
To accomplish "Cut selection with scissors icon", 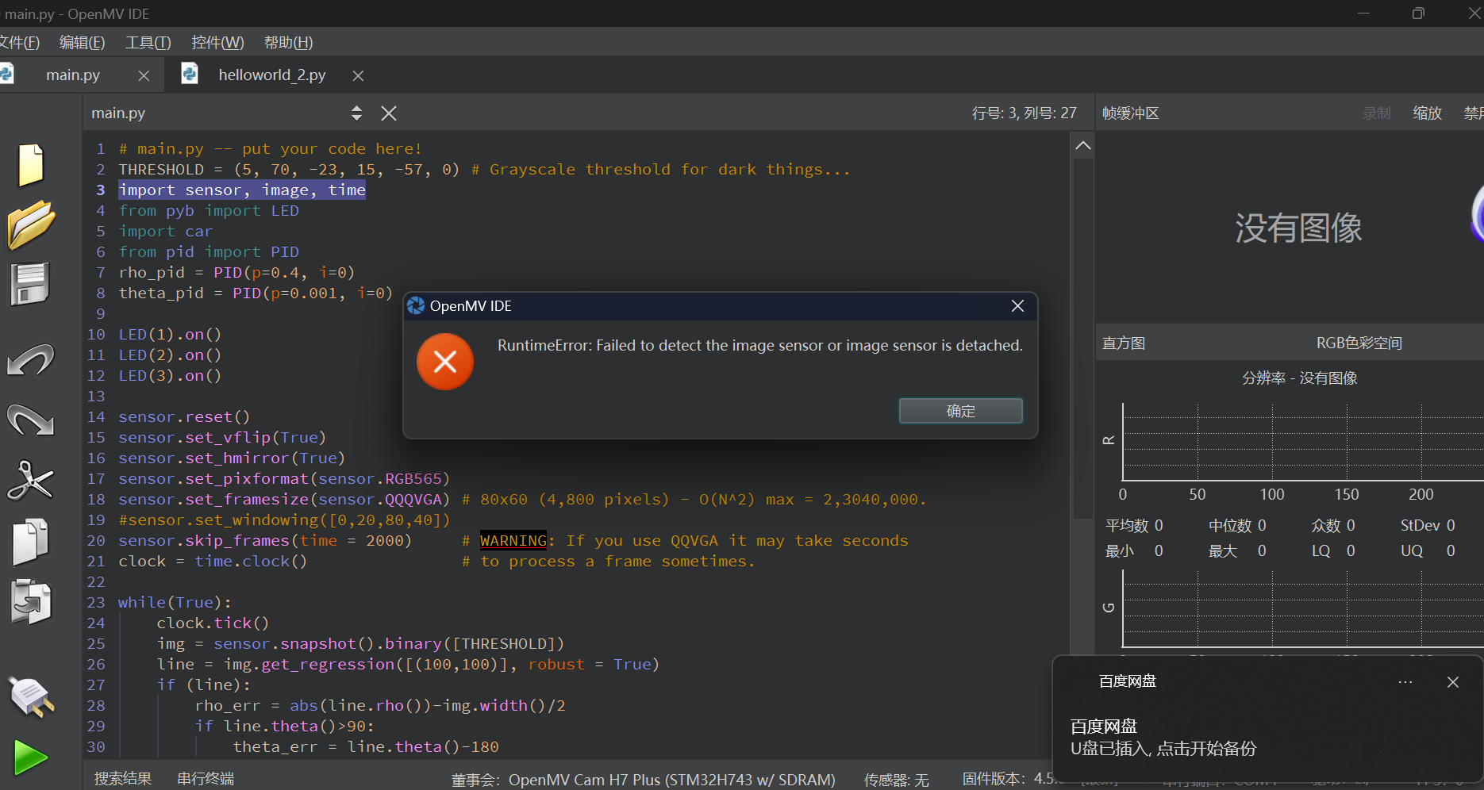I will click(30, 480).
